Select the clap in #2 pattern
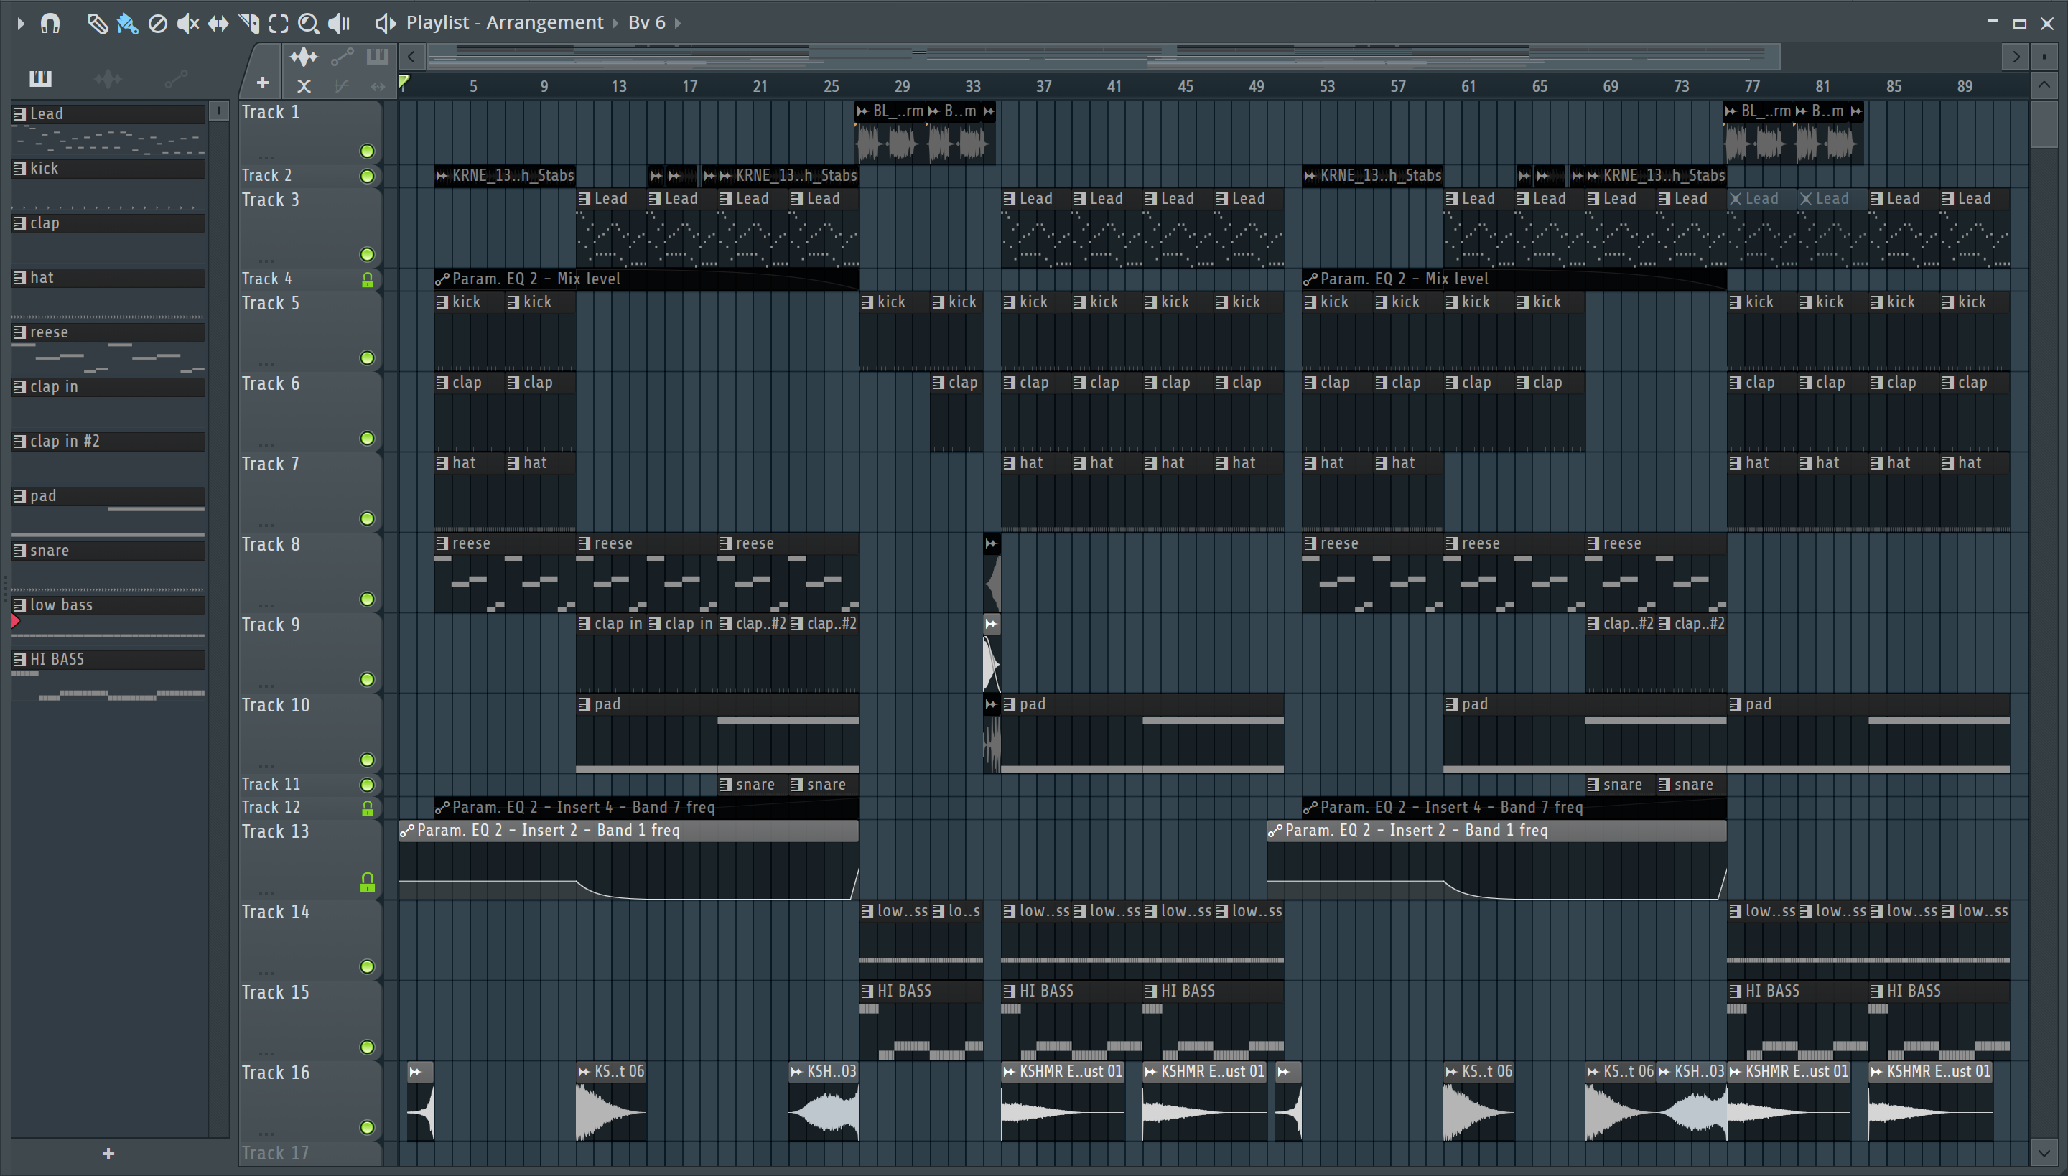2068x1176 pixels. click(108, 442)
